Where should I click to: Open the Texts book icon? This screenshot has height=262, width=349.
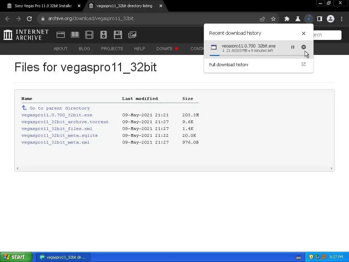tap(75, 35)
